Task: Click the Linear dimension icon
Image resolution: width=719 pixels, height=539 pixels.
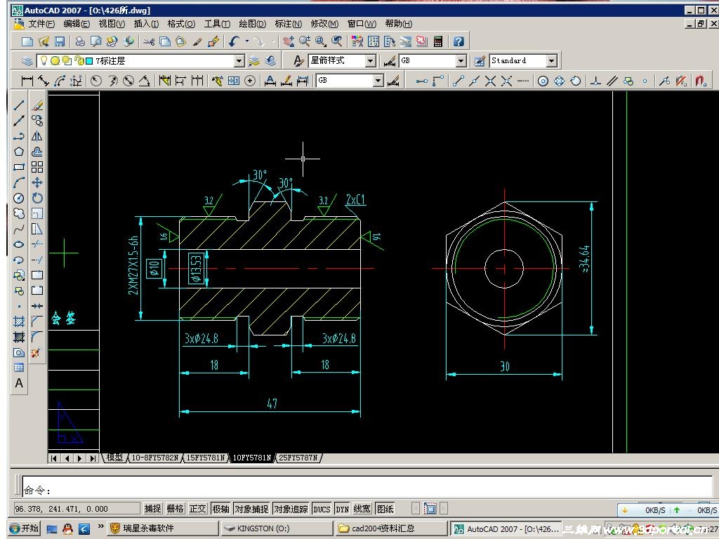Action: click(x=27, y=81)
